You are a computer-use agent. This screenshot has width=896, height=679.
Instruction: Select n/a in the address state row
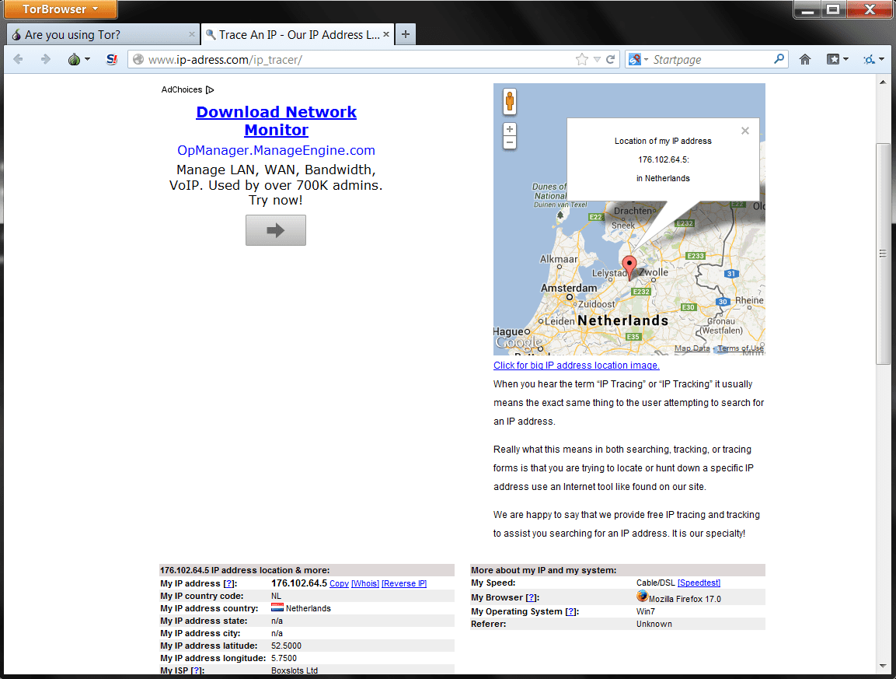(x=277, y=621)
